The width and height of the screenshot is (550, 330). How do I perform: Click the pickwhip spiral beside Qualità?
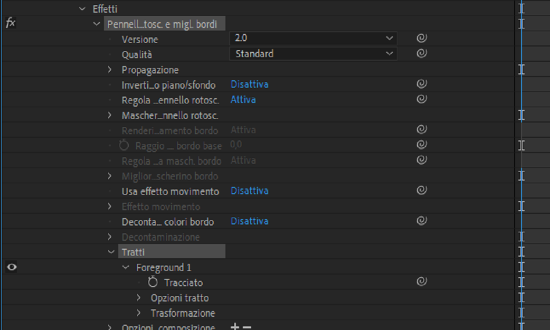(421, 53)
